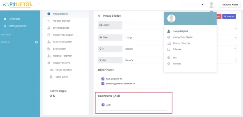
Task: Click into the Adres text field
Action: click(x=179, y=25)
